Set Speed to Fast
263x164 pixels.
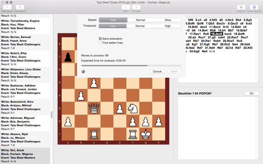pyautogui.click(x=113, y=20)
